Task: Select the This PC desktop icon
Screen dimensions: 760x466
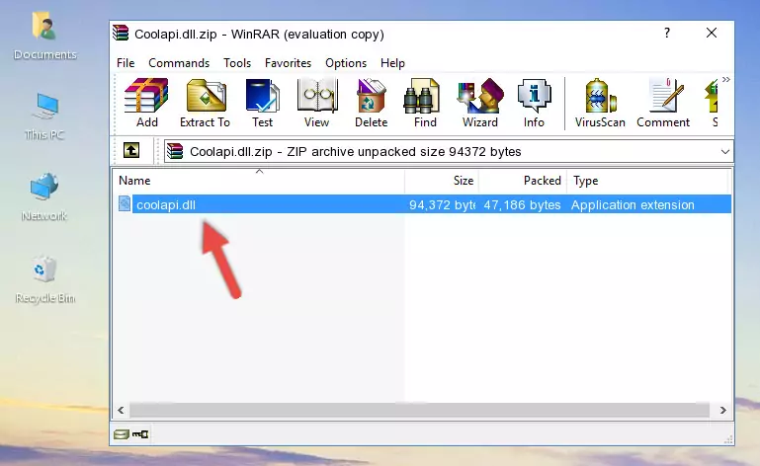Action: (44, 116)
